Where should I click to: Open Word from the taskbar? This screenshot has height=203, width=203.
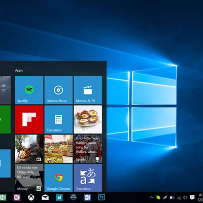pyautogui.click(x=87, y=197)
